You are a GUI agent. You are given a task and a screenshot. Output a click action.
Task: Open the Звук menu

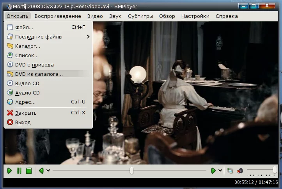[115, 16]
